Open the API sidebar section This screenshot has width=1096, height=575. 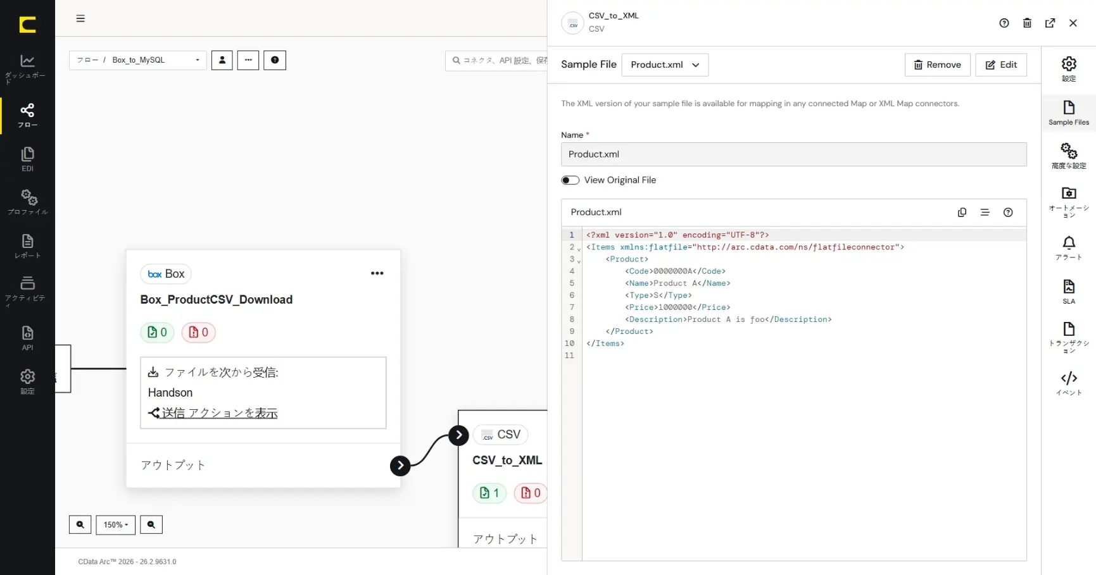(27, 338)
